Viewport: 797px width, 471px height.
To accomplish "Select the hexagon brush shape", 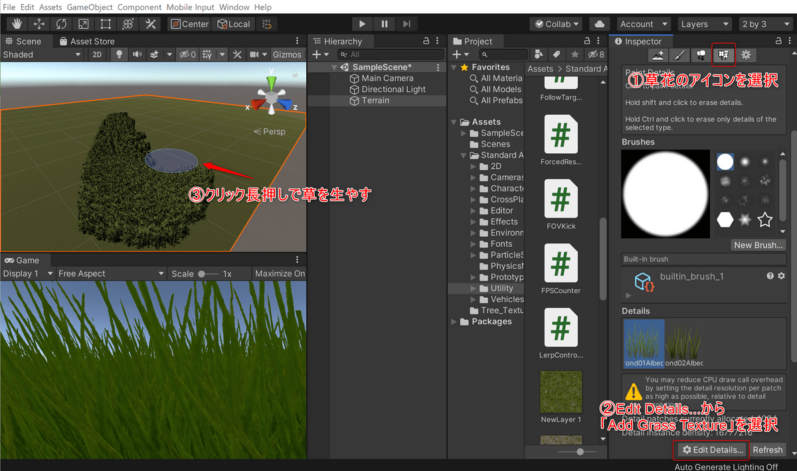I will tap(725, 219).
